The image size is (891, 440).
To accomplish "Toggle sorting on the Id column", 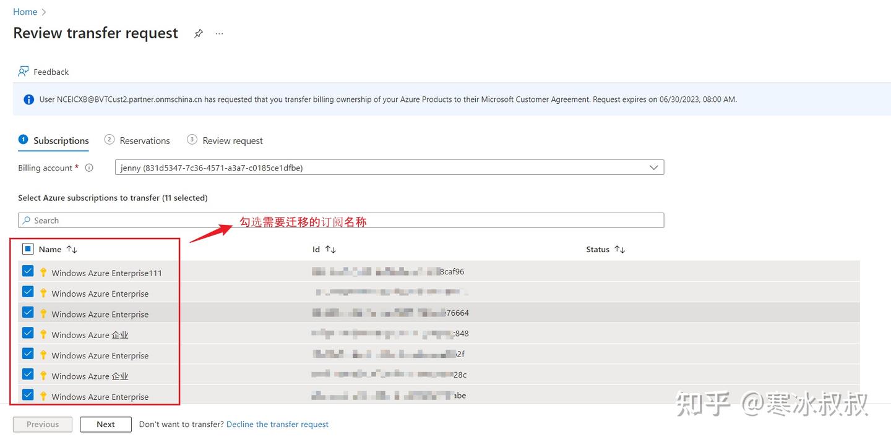I will point(330,249).
